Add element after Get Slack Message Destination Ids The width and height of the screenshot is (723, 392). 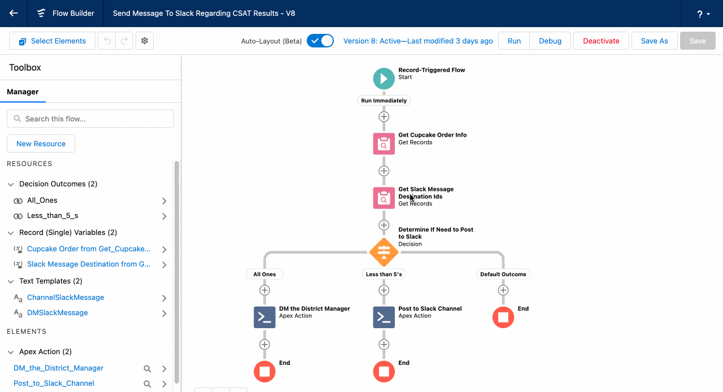(384, 225)
